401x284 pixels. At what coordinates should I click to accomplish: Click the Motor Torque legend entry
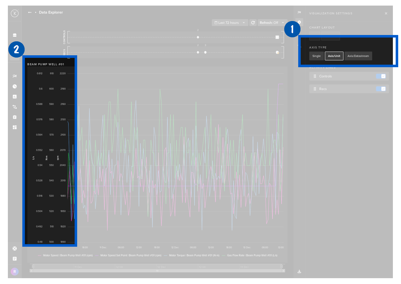(x=194, y=255)
